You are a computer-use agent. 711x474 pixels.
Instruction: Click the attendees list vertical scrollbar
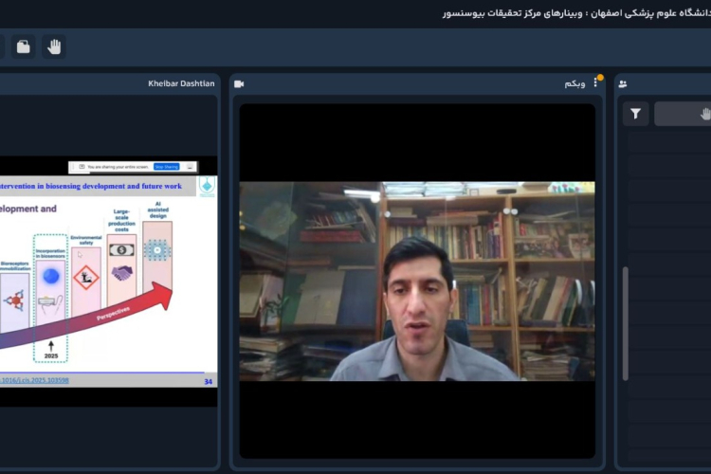click(624, 322)
